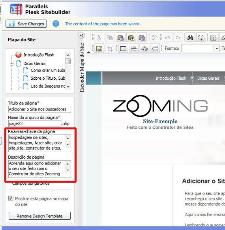The height and width of the screenshot is (230, 225).
Task: Click the crop image icon
Action: pyautogui.click(x=110, y=48)
